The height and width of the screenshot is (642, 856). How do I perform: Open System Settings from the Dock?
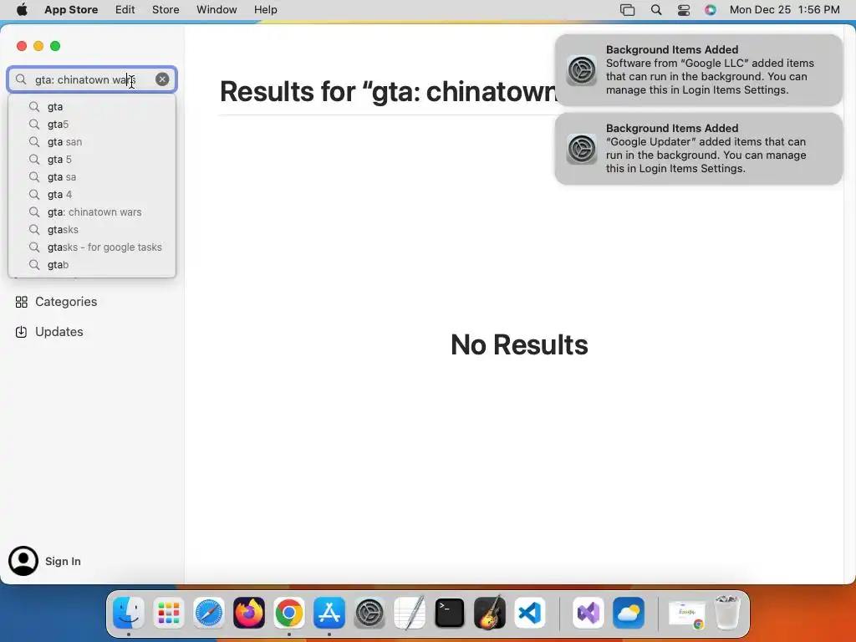[x=369, y=613]
